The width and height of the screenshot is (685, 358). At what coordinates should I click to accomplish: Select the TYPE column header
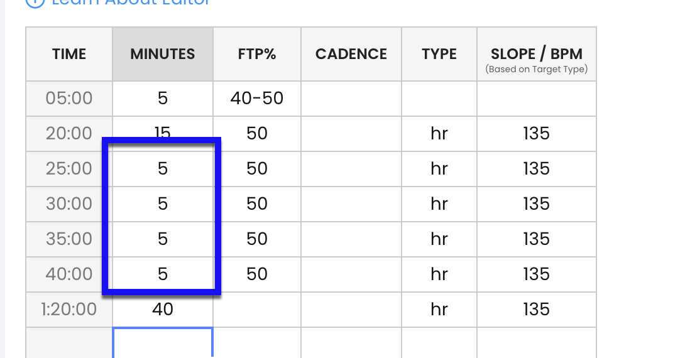[x=439, y=54]
